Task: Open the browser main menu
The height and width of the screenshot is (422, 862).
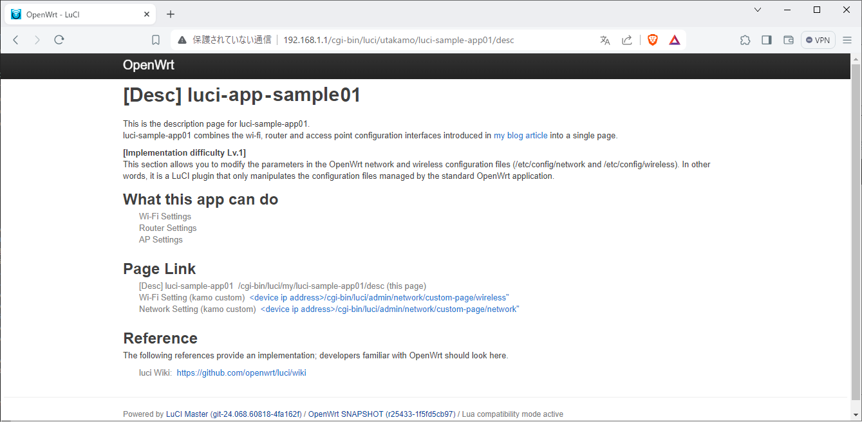Action: pos(847,40)
